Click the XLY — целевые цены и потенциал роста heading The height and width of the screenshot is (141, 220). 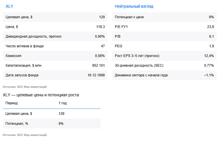pyautogui.click(x=41, y=95)
